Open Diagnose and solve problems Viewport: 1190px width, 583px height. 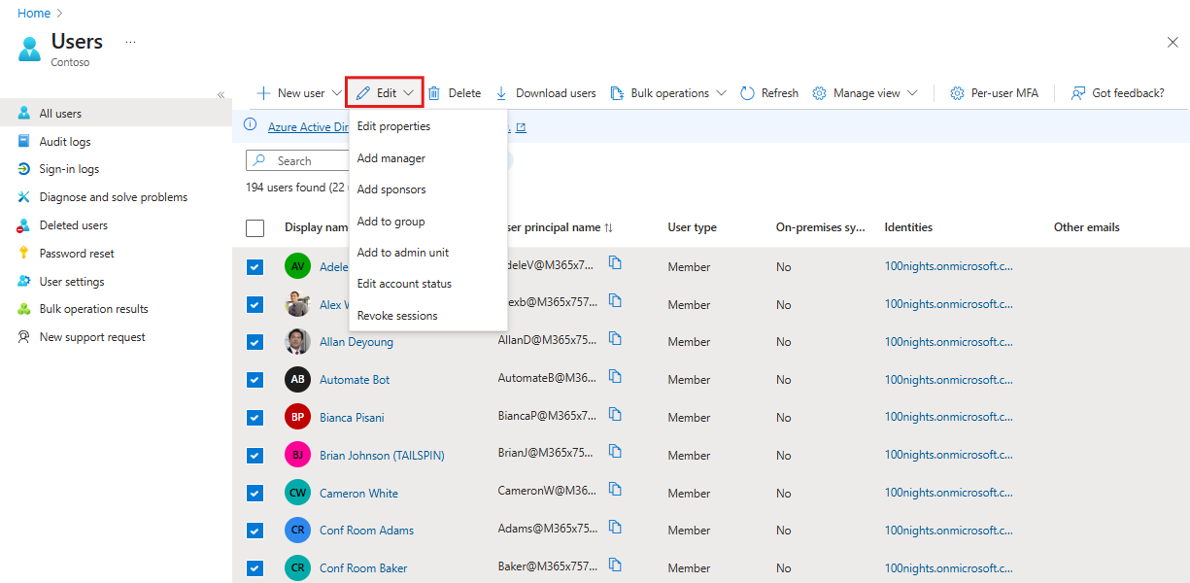pos(112,196)
